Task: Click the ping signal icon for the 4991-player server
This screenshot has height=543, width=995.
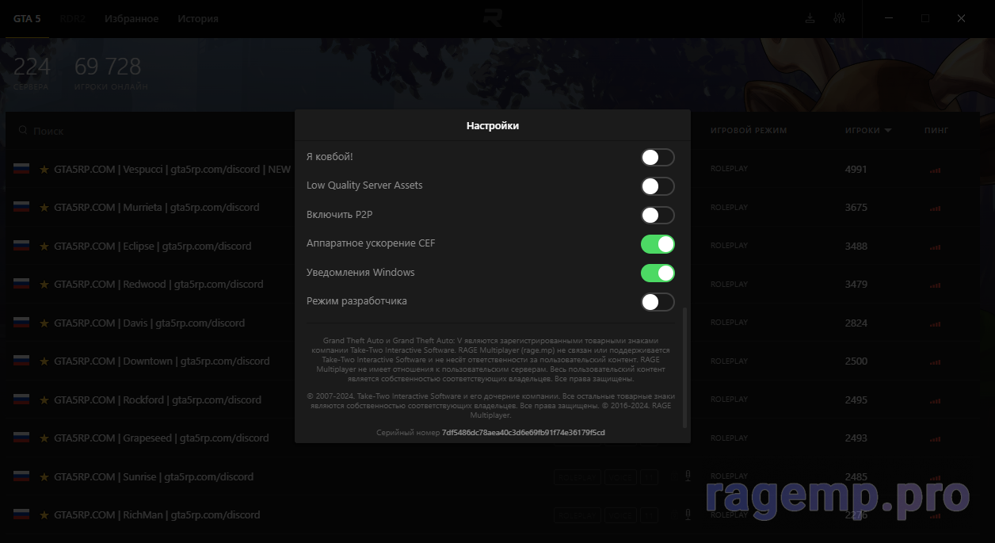Action: (x=936, y=170)
